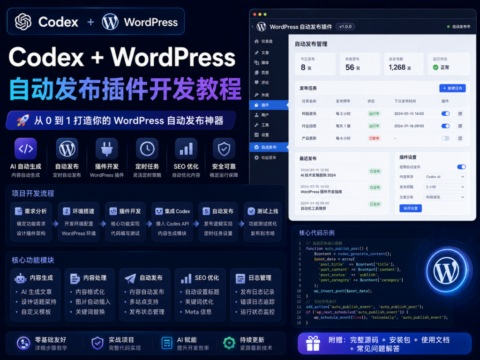Click recent post 'AI 技术发展趋势 2024'
This screenshot has width=480, height=360.
(x=318, y=175)
